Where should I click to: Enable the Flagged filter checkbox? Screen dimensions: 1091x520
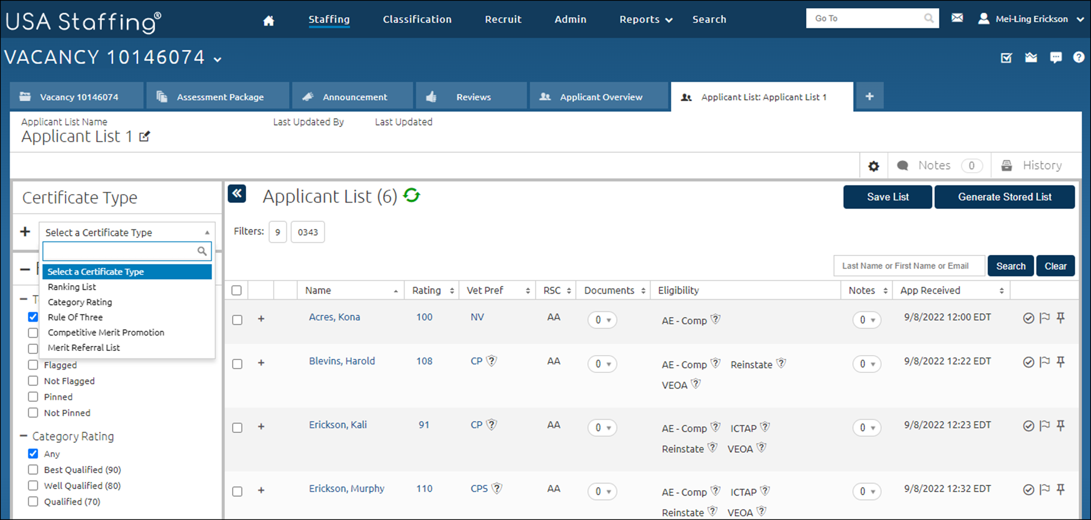click(x=33, y=365)
